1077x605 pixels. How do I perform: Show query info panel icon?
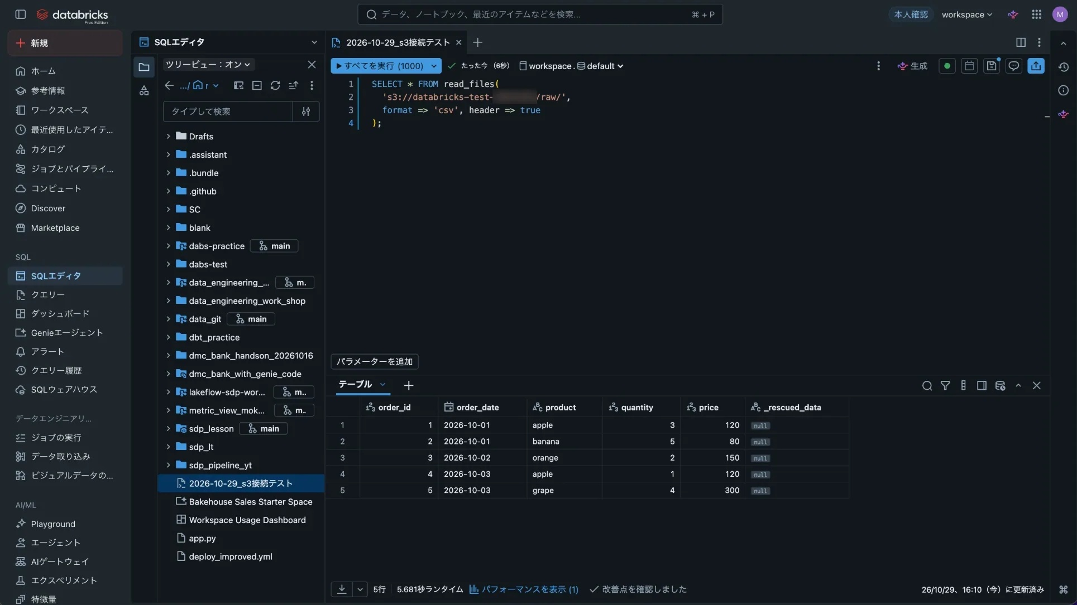pyautogui.click(x=1064, y=90)
